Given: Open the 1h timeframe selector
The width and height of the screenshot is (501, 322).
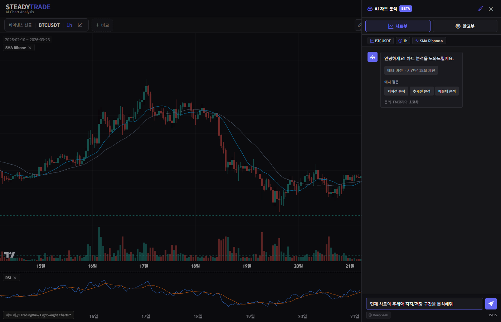Looking at the screenshot, I should point(69,25).
